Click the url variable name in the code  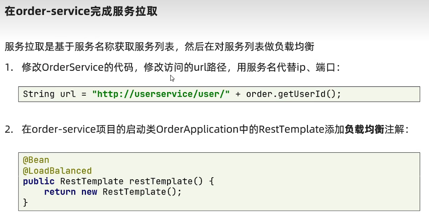(x=68, y=94)
